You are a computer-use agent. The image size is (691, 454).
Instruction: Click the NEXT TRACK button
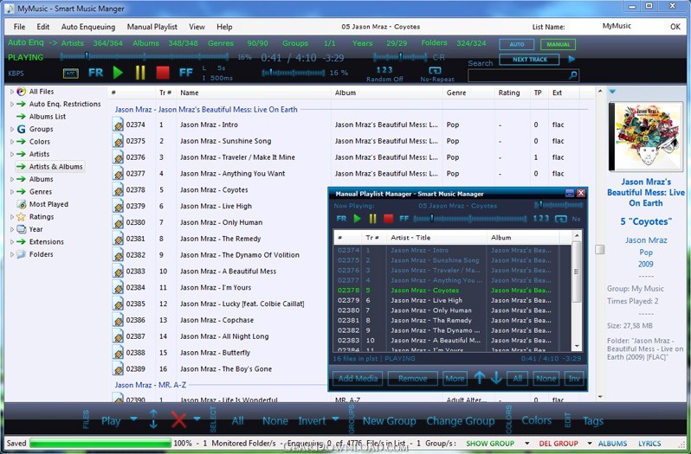point(529,60)
